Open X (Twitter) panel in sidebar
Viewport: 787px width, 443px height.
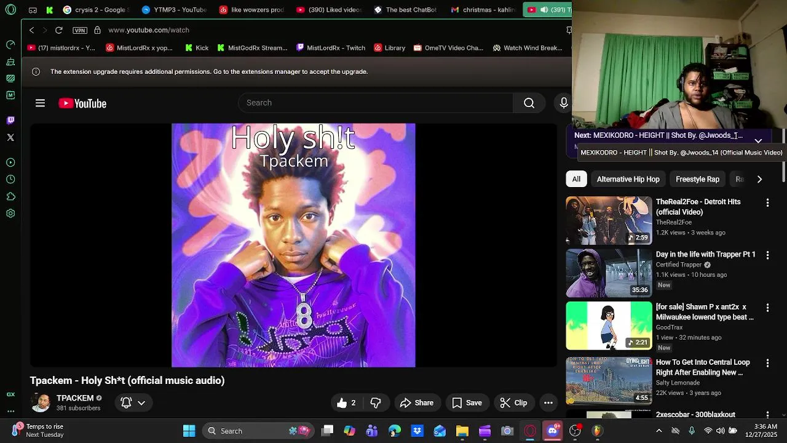click(x=10, y=137)
